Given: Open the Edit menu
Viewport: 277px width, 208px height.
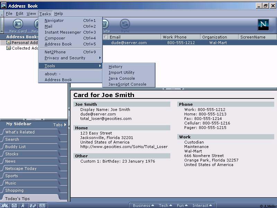Looking at the screenshot, I should click(19, 14).
